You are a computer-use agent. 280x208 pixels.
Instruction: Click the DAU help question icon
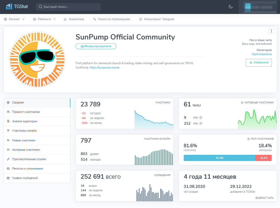coord(201,117)
